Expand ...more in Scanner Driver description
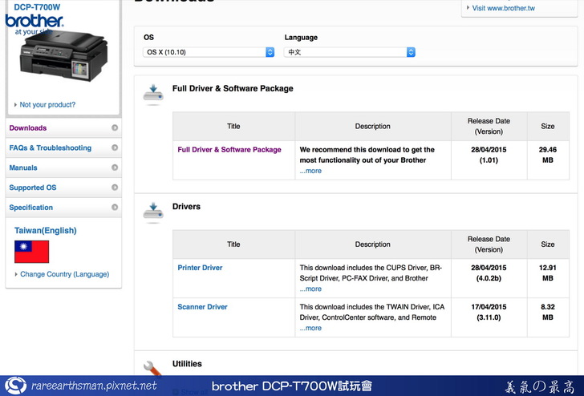This screenshot has height=396, width=584. pyautogui.click(x=310, y=328)
